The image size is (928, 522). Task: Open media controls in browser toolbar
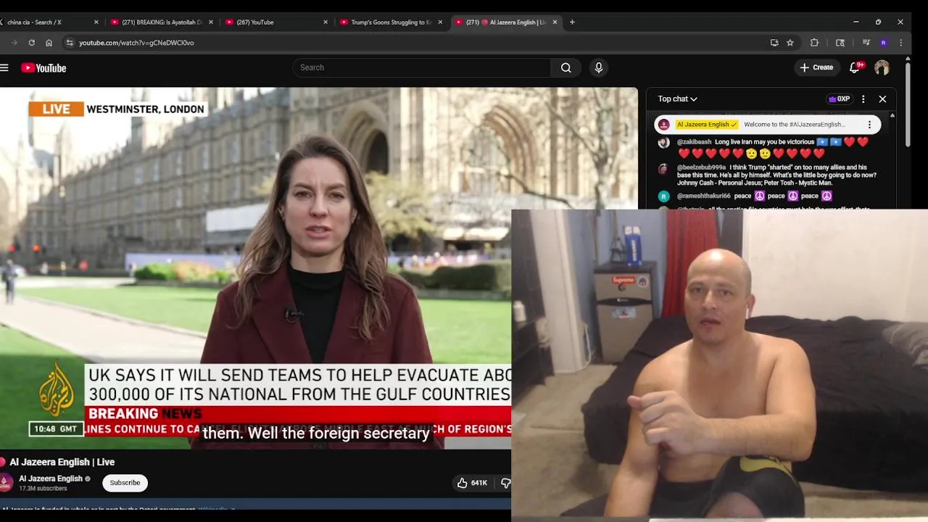tap(866, 43)
